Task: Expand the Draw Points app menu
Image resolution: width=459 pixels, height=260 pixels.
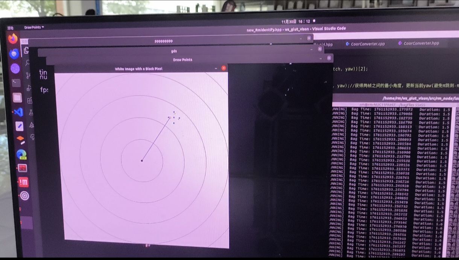Action: point(34,27)
